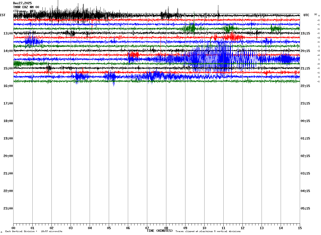
Task: Click the UTC timezone label
Action: [306, 15]
